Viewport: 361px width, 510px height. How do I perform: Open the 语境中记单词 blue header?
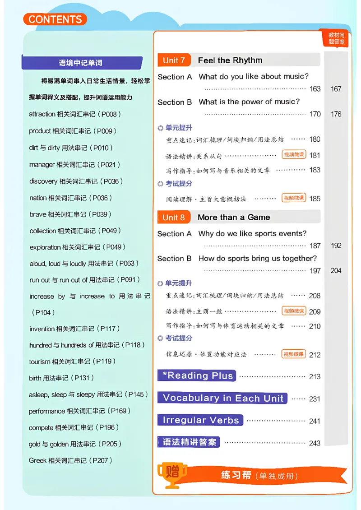82,63
